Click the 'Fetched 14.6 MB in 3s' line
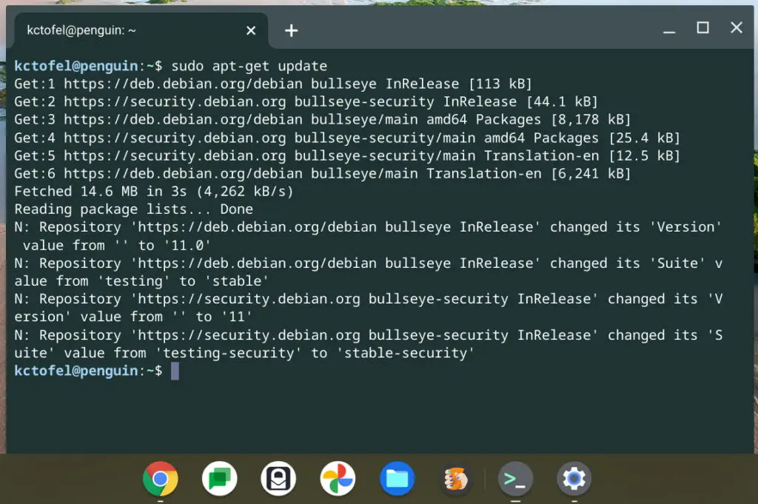The image size is (758, 504). point(154,192)
